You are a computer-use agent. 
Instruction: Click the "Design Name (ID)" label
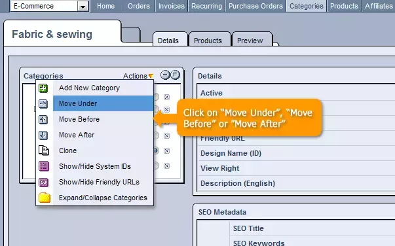tap(231, 153)
